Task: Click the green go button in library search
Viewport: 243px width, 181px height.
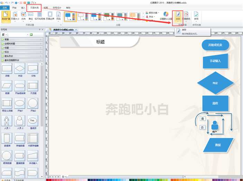Action: pyautogui.click(x=31, y=34)
